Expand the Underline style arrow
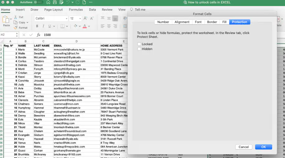The height and width of the screenshot is (158, 285). click(54, 26)
